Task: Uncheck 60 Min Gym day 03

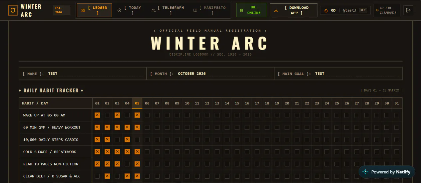Action: coord(117,127)
